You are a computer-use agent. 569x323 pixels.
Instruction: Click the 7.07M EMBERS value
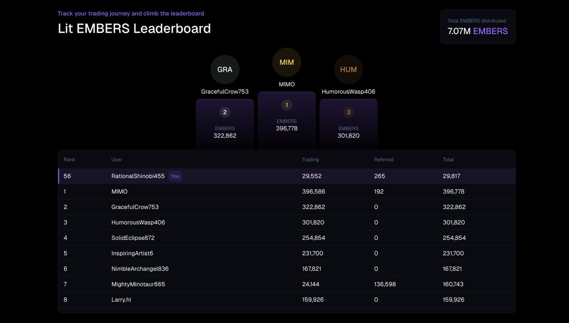click(477, 31)
